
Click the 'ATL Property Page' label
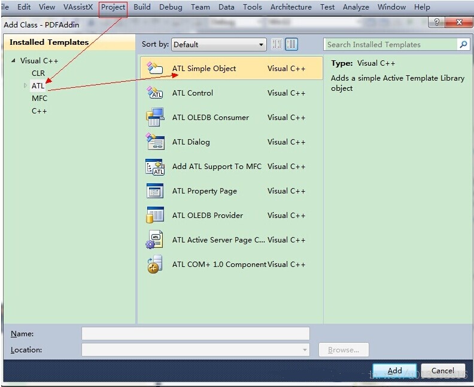click(x=205, y=191)
